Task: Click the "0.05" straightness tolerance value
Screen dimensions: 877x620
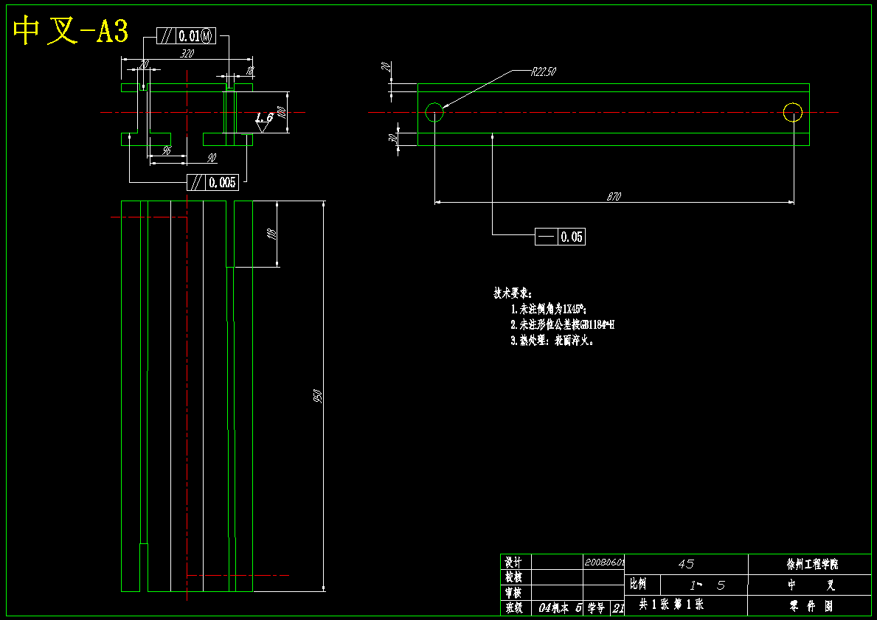Action: (x=572, y=237)
